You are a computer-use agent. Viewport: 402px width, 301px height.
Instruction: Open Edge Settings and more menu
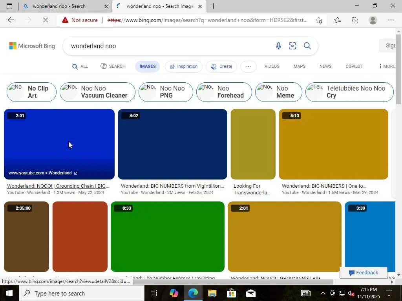tap(391, 20)
